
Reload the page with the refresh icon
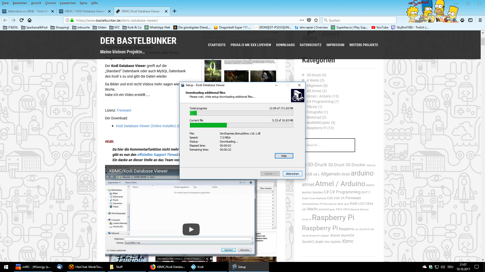(x=22, y=20)
